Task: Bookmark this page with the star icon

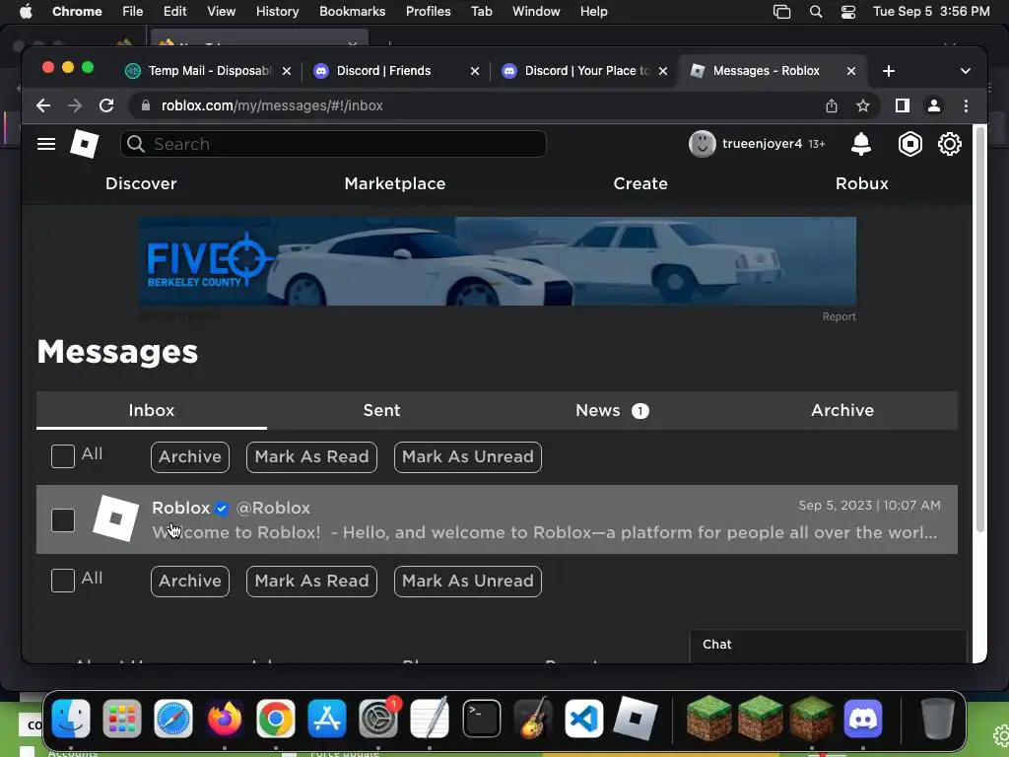Action: point(863,105)
